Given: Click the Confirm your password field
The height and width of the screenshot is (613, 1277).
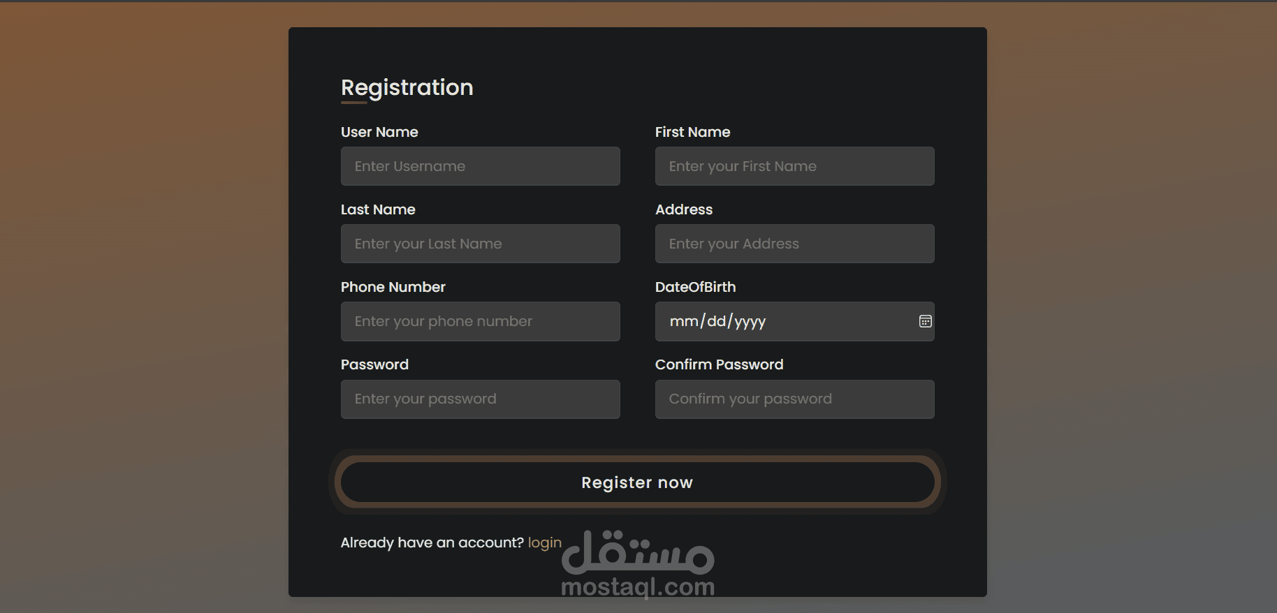Looking at the screenshot, I should click(x=795, y=399).
